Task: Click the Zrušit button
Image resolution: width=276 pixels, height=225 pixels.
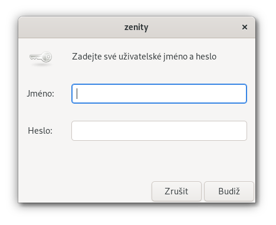Action: click(176, 191)
